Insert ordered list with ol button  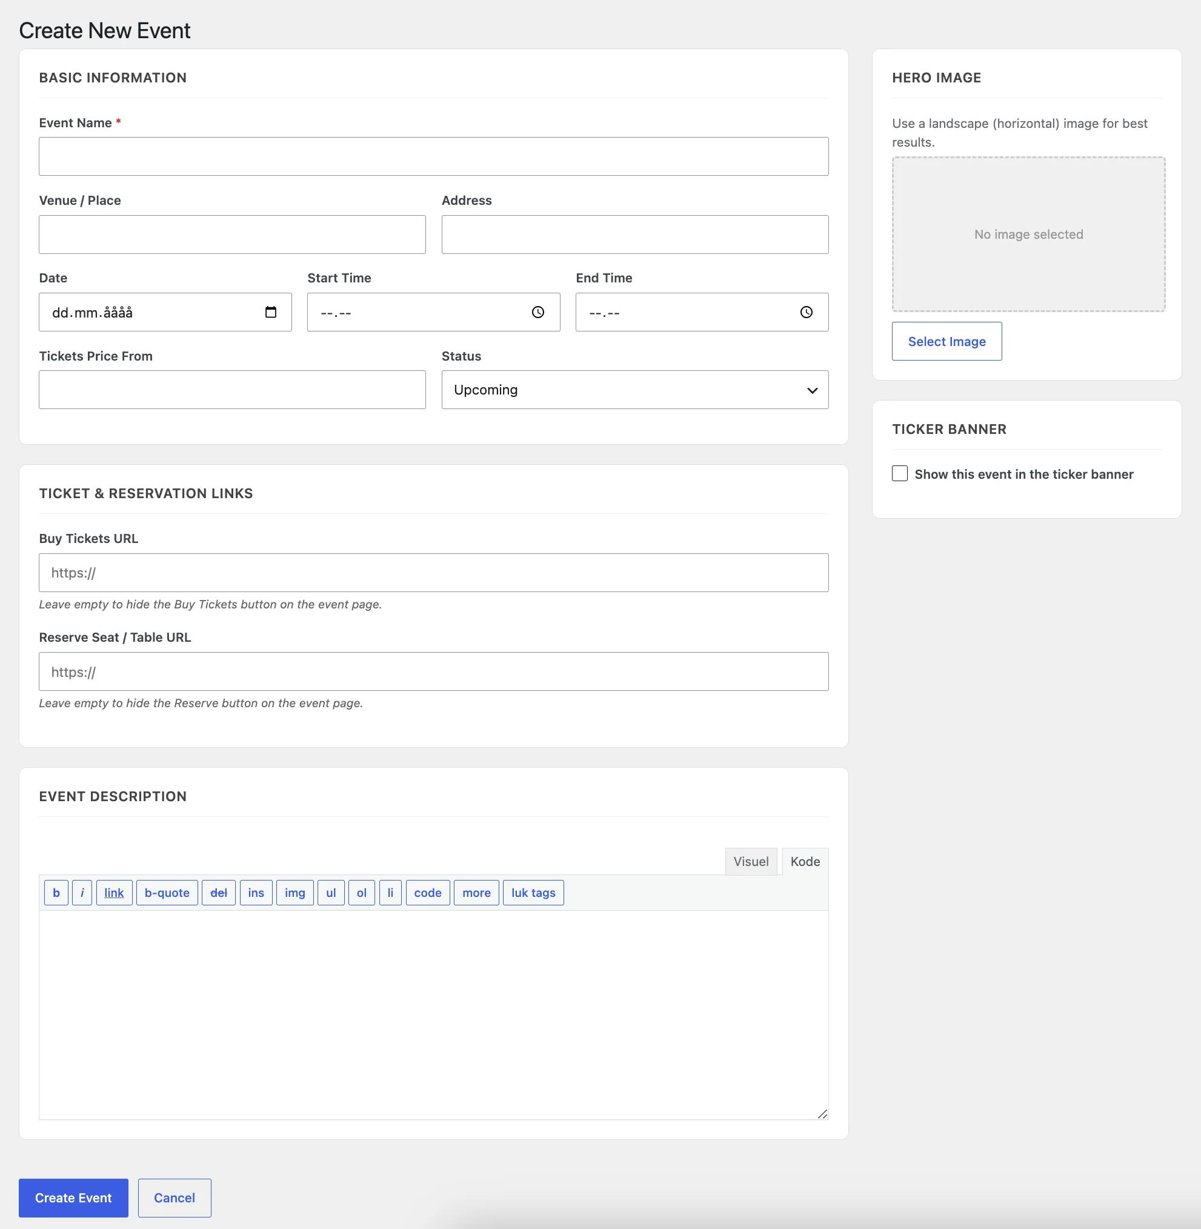pos(362,893)
